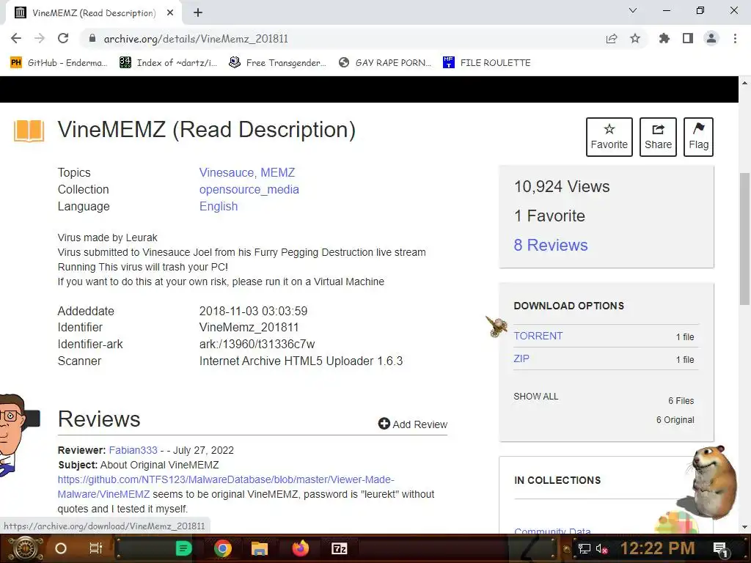The height and width of the screenshot is (563, 751).
Task: Open 7-Zip from the taskbar
Action: (339, 548)
